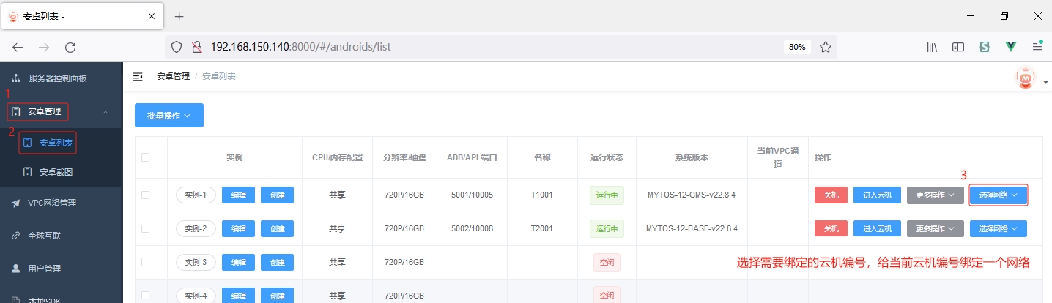This screenshot has height=303, width=1052.
Task: Click the sidebar collapse hamburger icon
Action: pyautogui.click(x=138, y=76)
